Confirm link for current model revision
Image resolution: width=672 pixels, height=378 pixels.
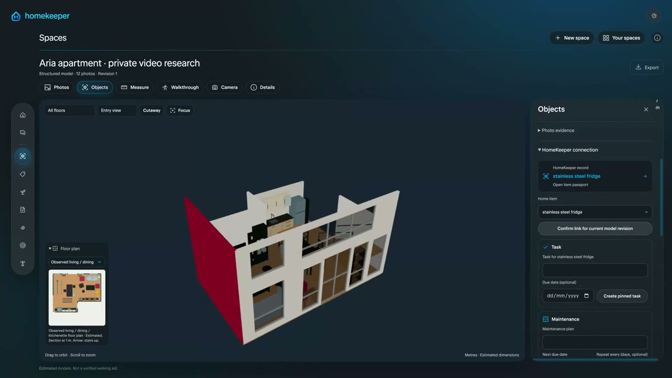click(x=595, y=228)
